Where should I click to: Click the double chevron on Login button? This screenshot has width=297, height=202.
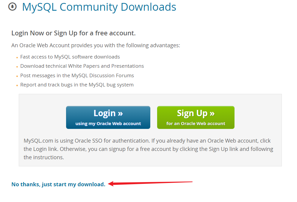click(120, 114)
